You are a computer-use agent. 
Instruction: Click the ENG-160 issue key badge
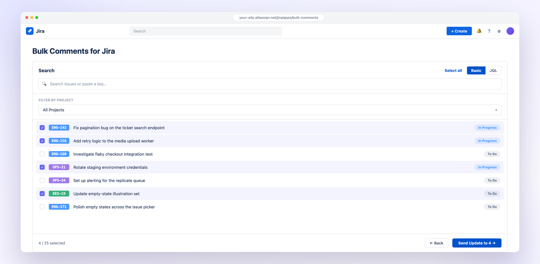pos(59,154)
